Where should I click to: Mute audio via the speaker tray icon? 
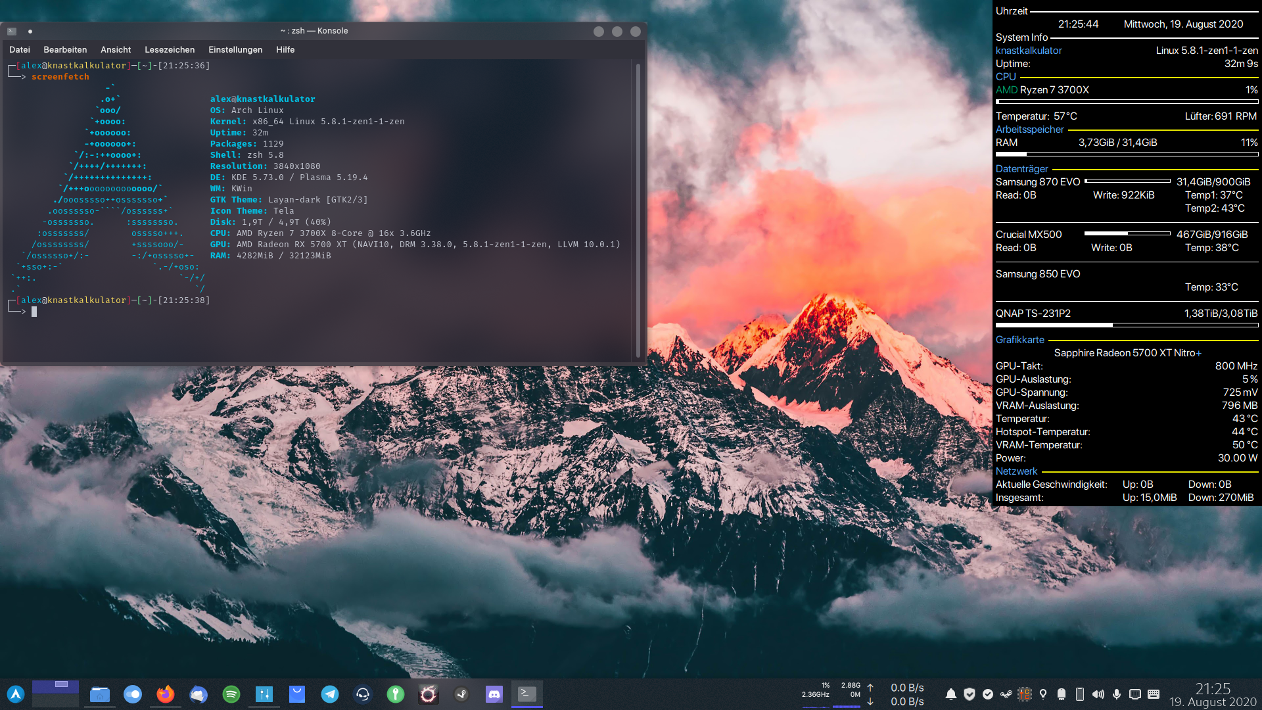(1098, 694)
